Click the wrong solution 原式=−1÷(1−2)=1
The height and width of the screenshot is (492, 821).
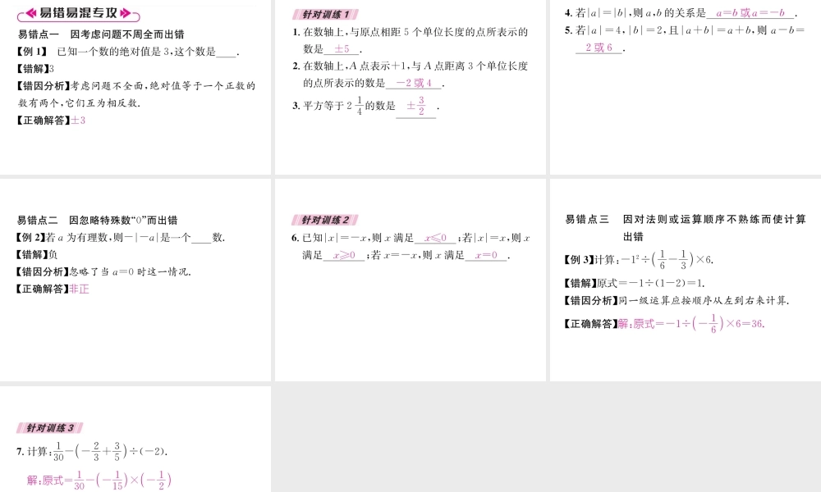coord(651,284)
